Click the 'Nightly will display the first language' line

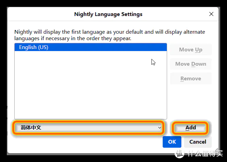110,32
